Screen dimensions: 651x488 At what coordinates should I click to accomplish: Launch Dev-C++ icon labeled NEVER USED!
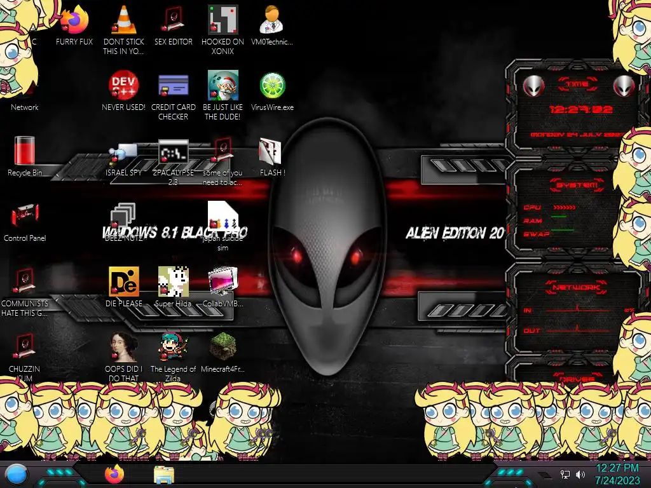124,85
